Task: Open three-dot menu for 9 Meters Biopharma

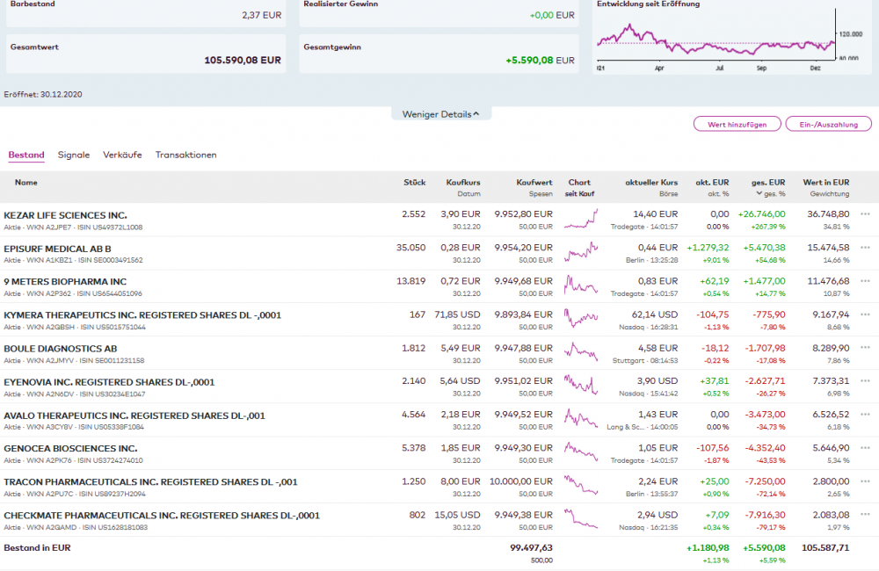Action: click(866, 280)
